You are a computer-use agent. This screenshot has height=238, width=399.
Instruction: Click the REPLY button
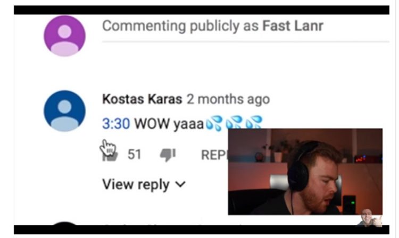214,155
